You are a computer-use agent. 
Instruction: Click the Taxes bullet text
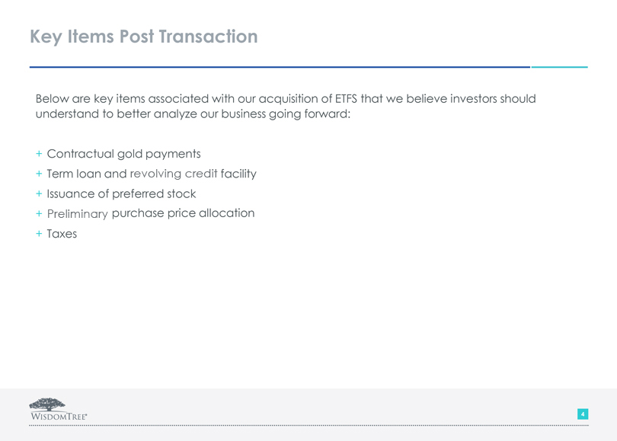click(62, 234)
